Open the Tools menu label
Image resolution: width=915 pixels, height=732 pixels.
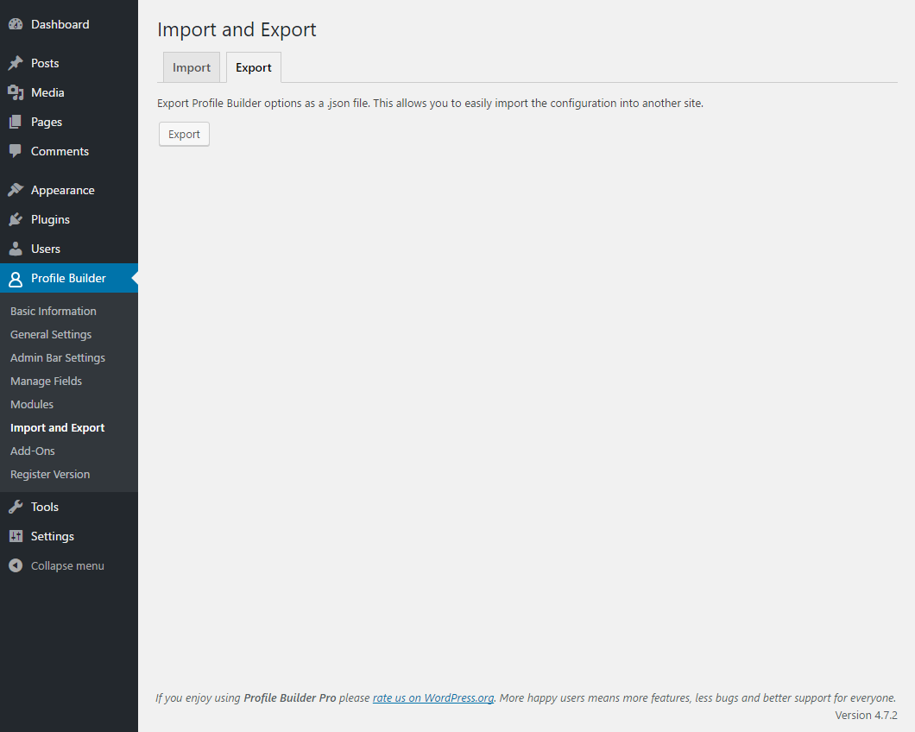[44, 507]
